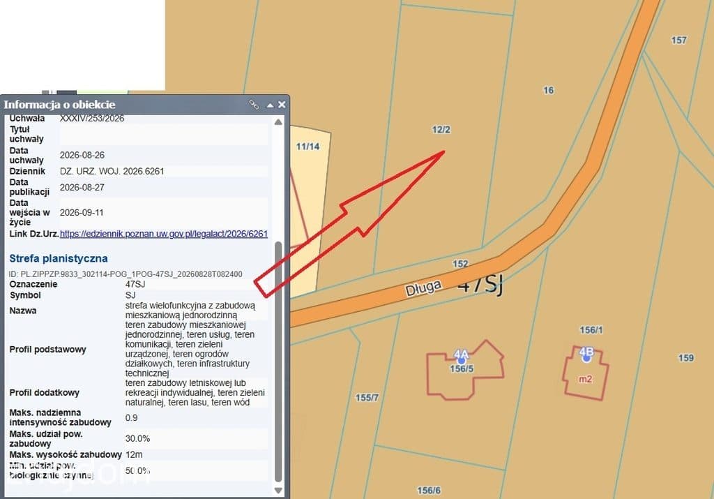Click the chain link icon in panel header

pos(254,105)
